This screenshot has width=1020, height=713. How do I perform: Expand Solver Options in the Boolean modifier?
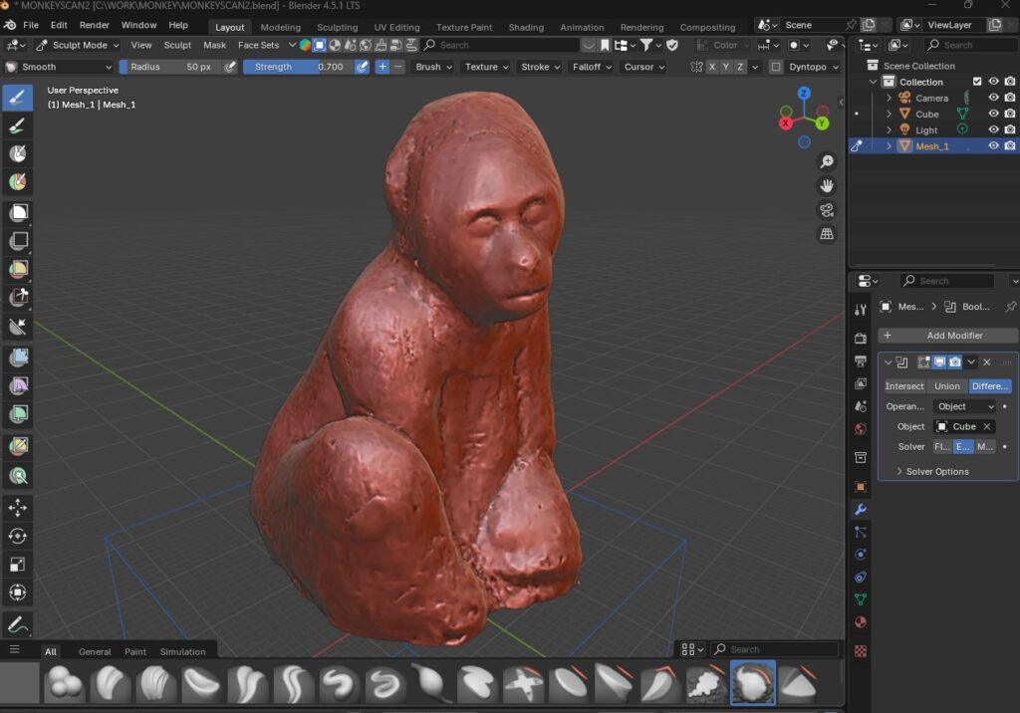(937, 471)
